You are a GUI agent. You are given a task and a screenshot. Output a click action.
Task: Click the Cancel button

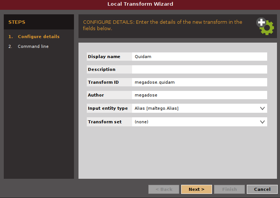tap(262, 189)
